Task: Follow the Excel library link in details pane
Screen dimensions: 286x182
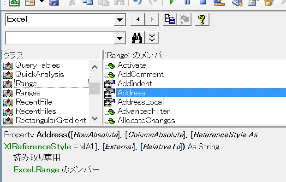Action: pos(24,170)
